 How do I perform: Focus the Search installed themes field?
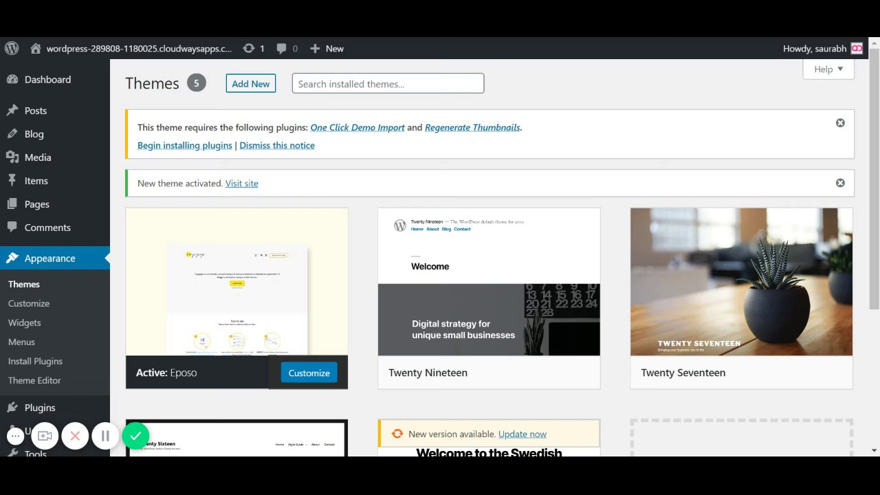click(388, 83)
